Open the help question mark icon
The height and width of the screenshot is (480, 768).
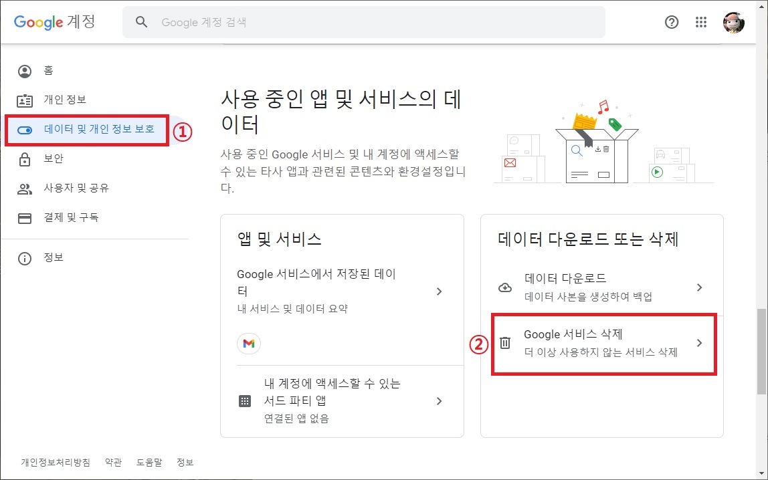[x=672, y=22]
